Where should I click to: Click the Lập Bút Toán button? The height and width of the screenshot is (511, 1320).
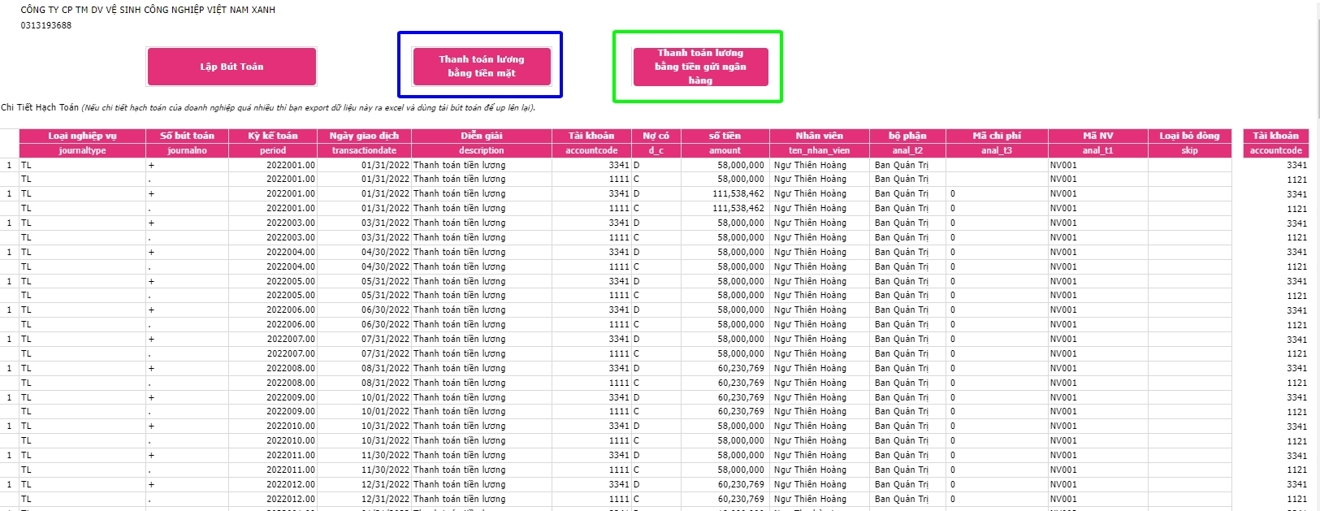[232, 67]
